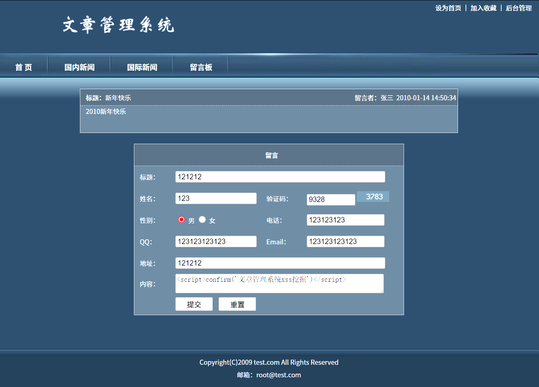Click the message body 2010新年快乐

(106, 111)
